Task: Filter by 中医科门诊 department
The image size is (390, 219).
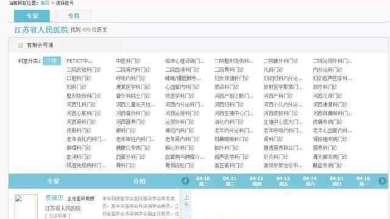Action: click(128, 61)
